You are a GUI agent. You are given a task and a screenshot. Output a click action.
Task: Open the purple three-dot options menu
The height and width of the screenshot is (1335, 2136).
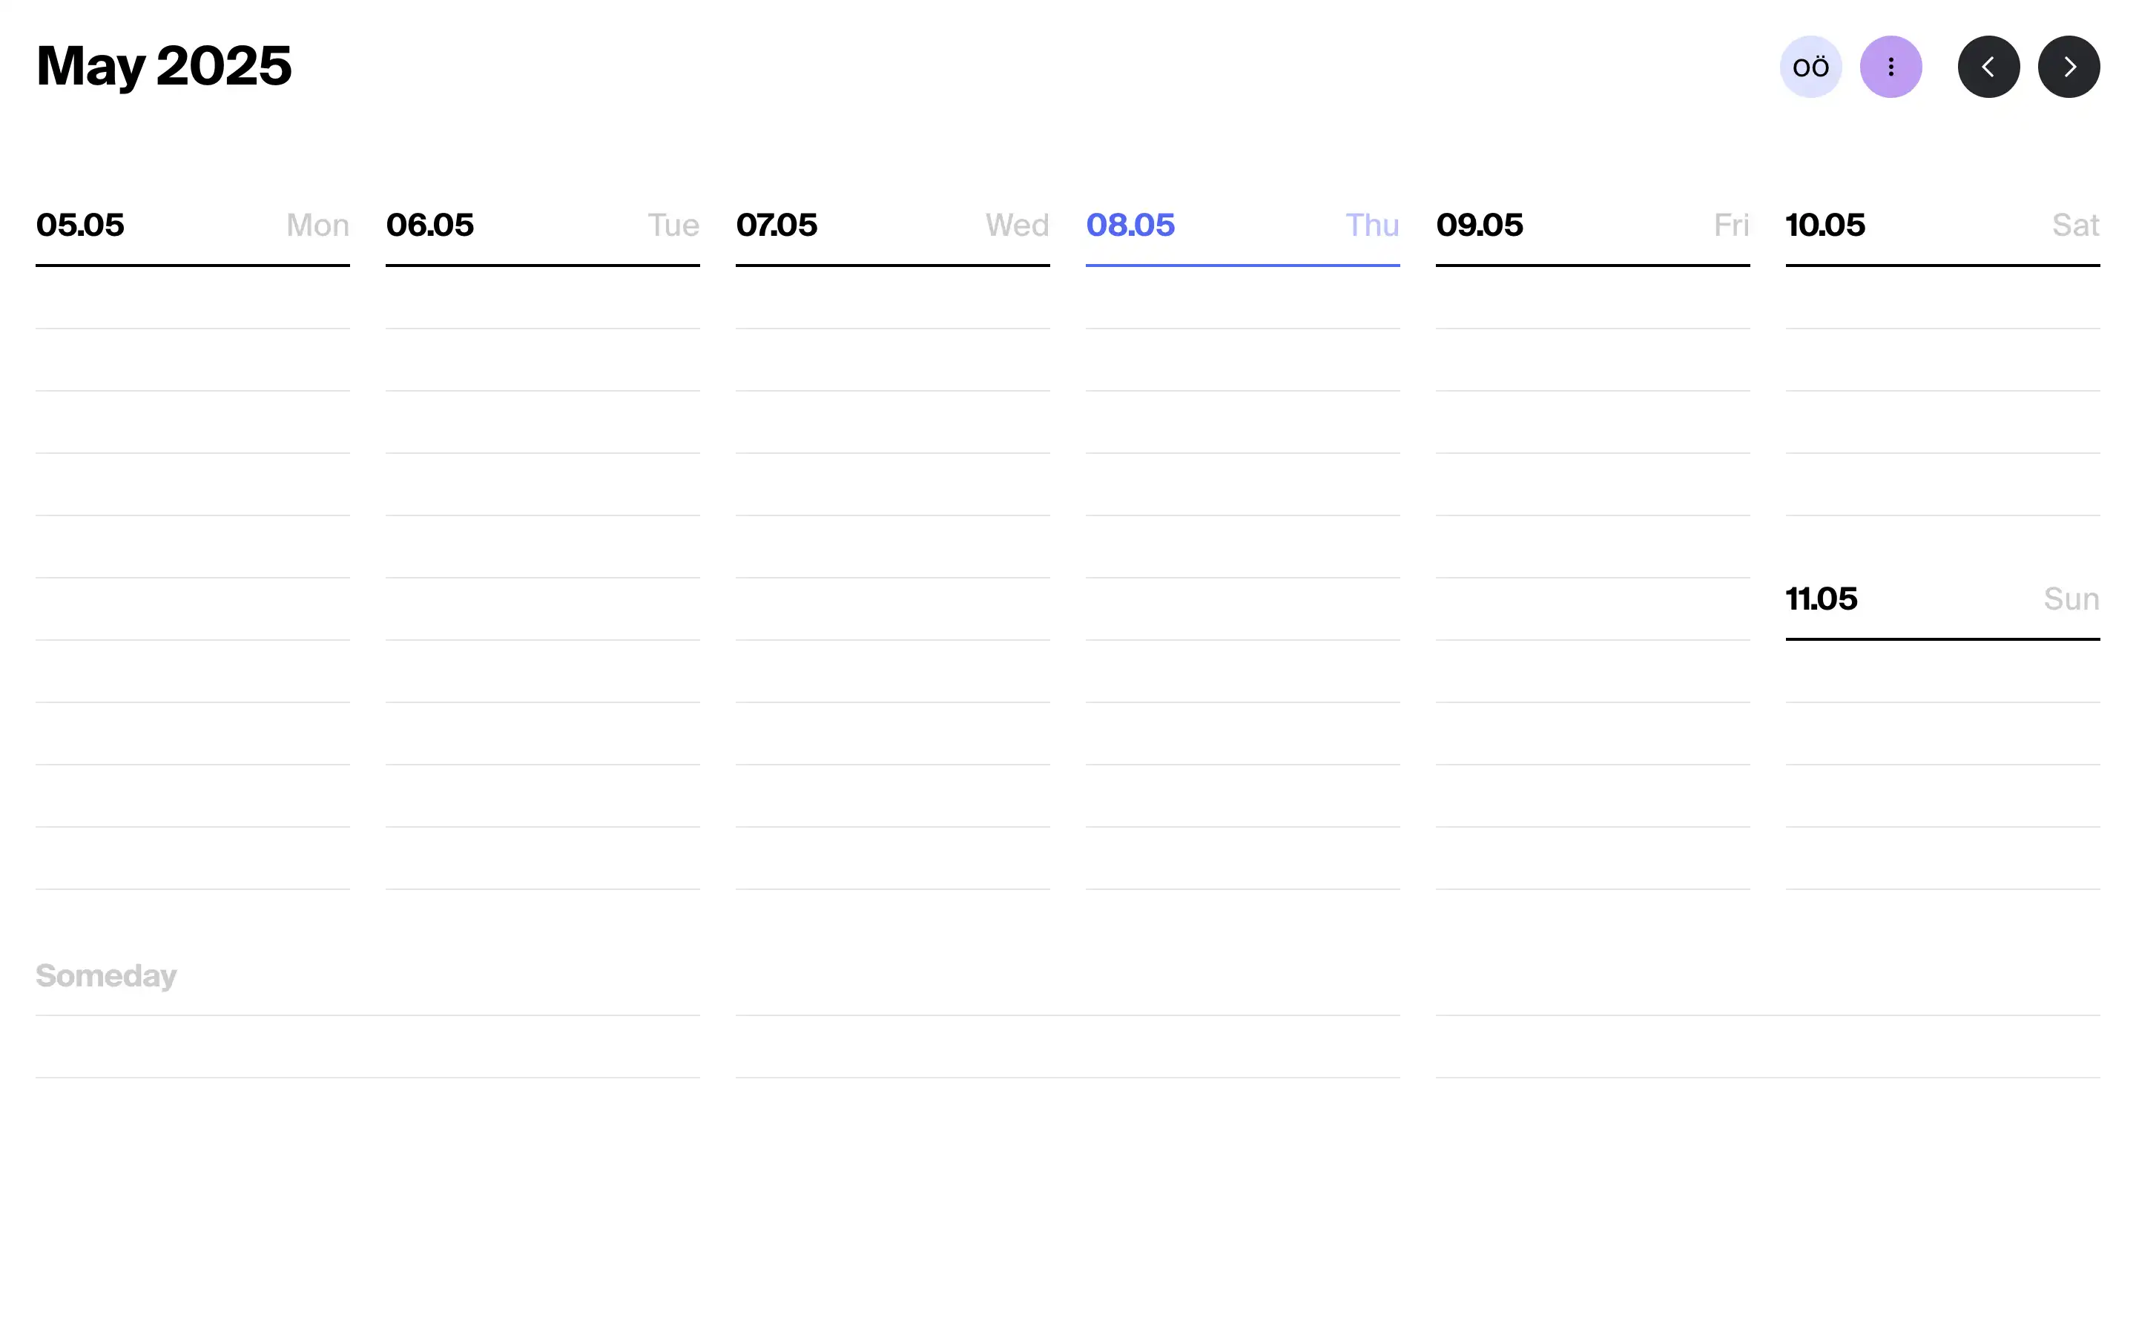(x=1891, y=66)
